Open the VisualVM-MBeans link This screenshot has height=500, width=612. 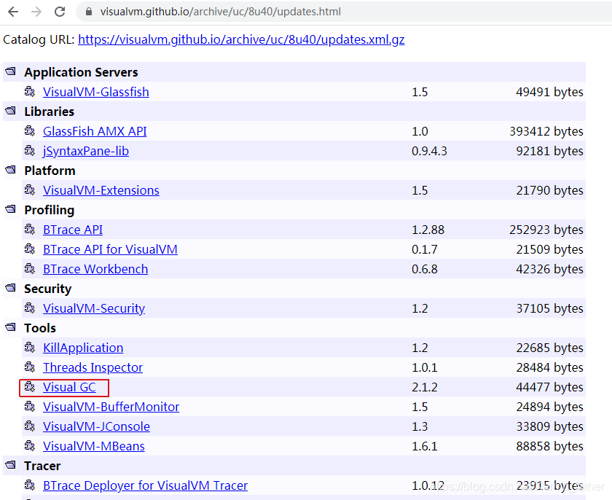(x=94, y=446)
